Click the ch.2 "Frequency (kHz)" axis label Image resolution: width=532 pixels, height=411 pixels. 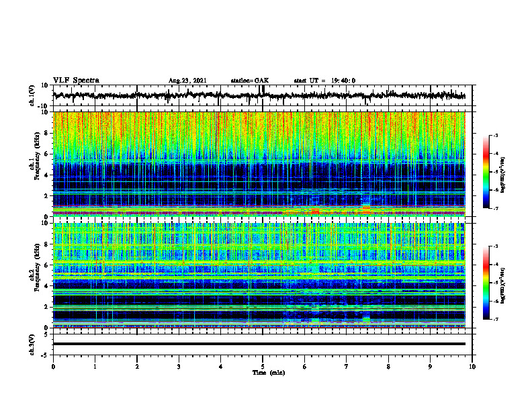[x=37, y=267]
